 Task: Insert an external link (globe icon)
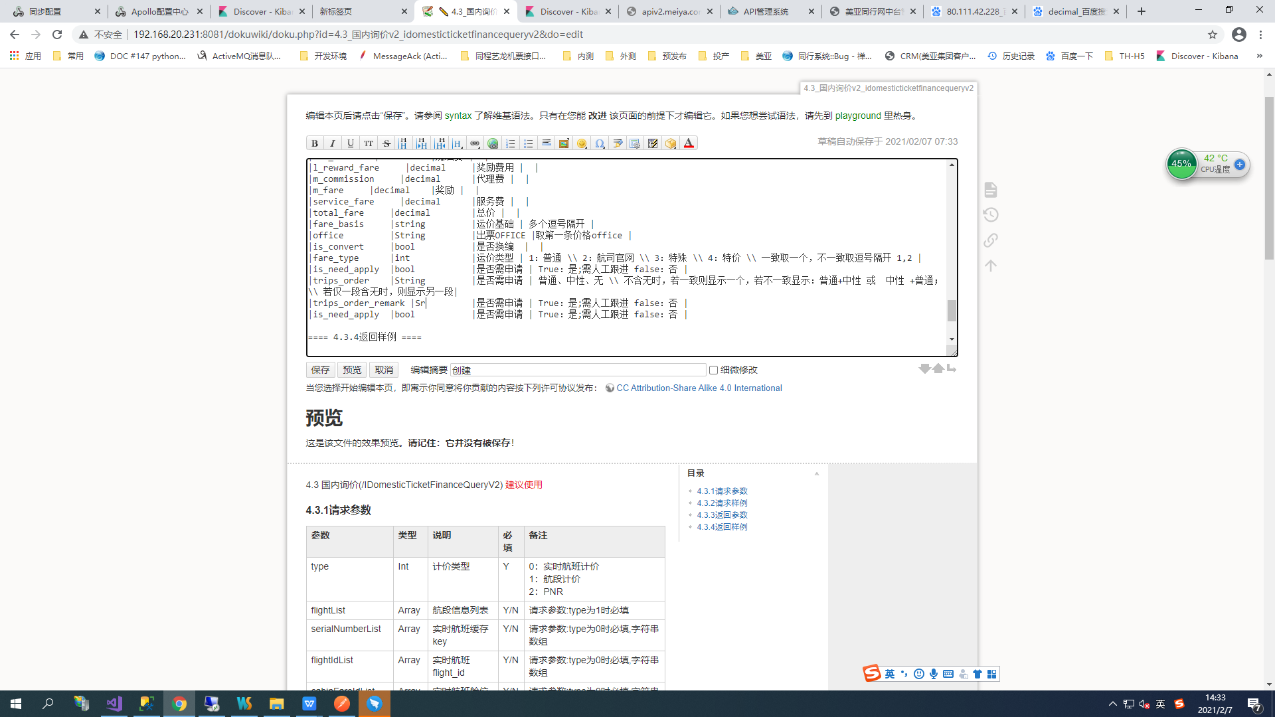[493, 143]
